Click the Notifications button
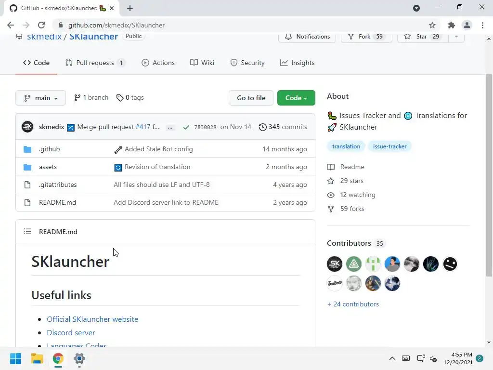Screen dimensions: 493x370 [307, 37]
